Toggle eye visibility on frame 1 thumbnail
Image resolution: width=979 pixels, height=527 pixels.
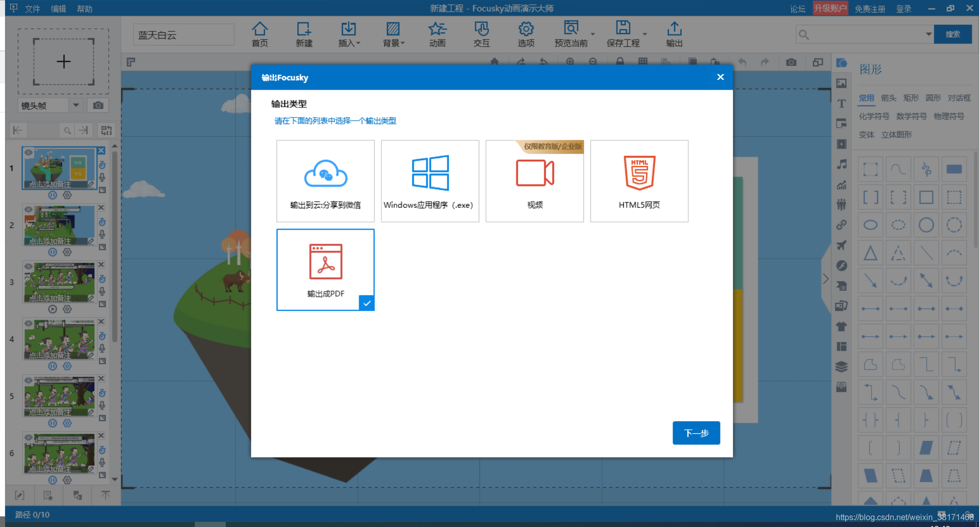pyautogui.click(x=29, y=153)
